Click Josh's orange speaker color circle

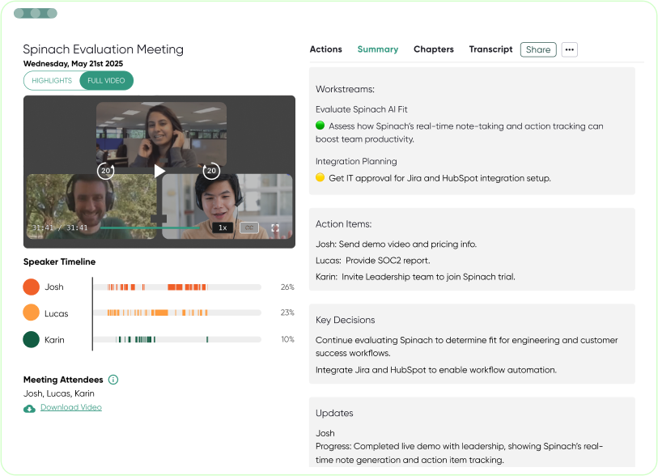(x=31, y=287)
